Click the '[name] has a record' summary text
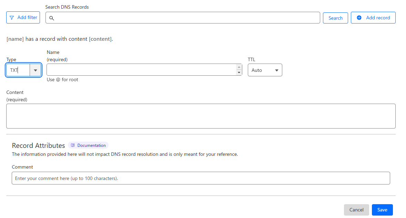 point(60,39)
